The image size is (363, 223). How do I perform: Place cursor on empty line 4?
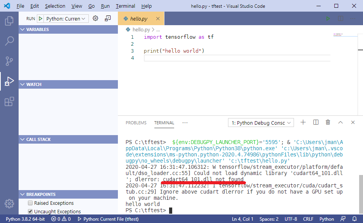click(237, 58)
